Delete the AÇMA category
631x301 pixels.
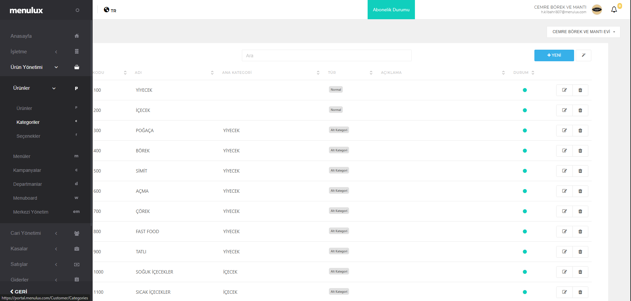click(x=580, y=191)
